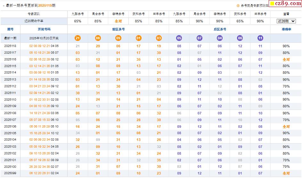Select the purple 07 ball in latest row
Screen dimensions: 302x178
[x=200, y=38]
